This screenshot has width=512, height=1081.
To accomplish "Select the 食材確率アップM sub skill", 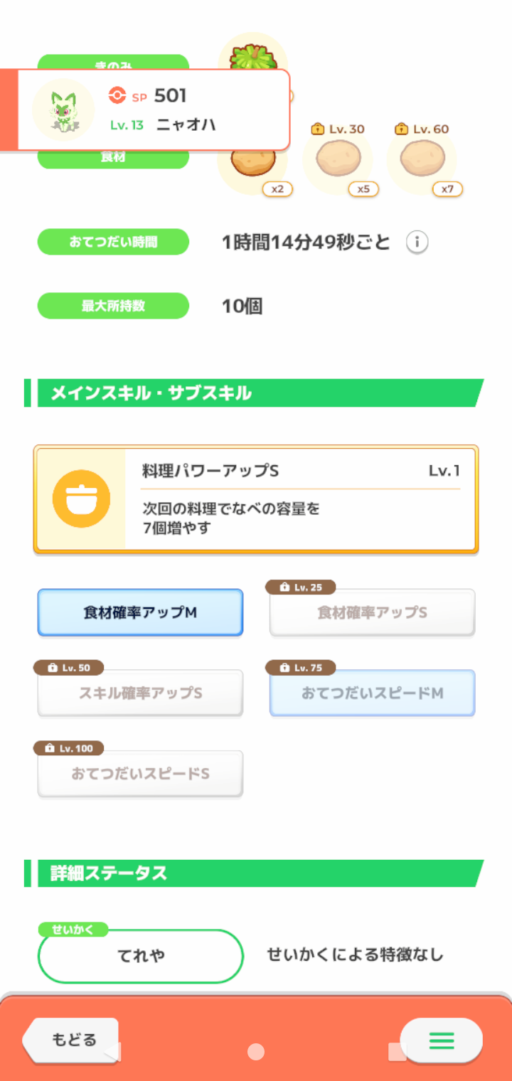I will pos(140,612).
